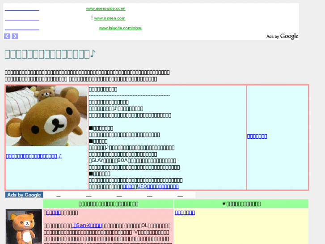Image resolution: width=325 pixels, height=244 pixels.
Task: Click the blue Ads by Google label
Action: click(24, 195)
